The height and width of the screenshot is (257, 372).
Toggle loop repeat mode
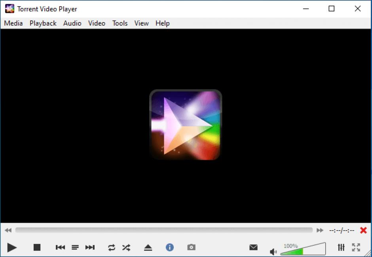[112, 248]
